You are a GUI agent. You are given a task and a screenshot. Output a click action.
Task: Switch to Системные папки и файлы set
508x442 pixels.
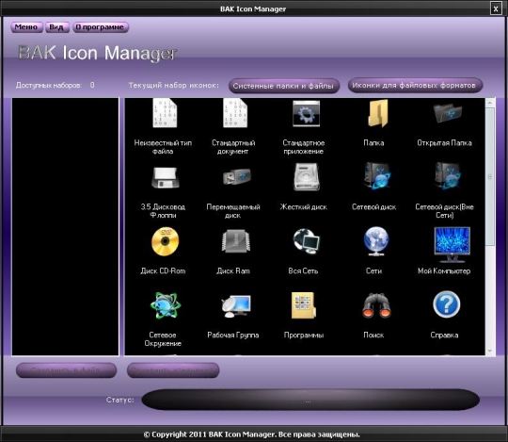click(x=284, y=86)
